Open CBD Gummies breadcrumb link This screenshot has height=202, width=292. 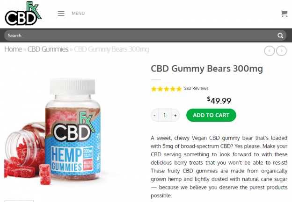tap(48, 49)
